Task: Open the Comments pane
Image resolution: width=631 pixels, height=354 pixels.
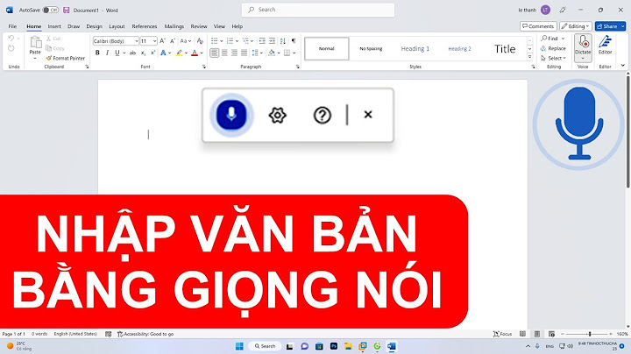Action: pos(538,26)
